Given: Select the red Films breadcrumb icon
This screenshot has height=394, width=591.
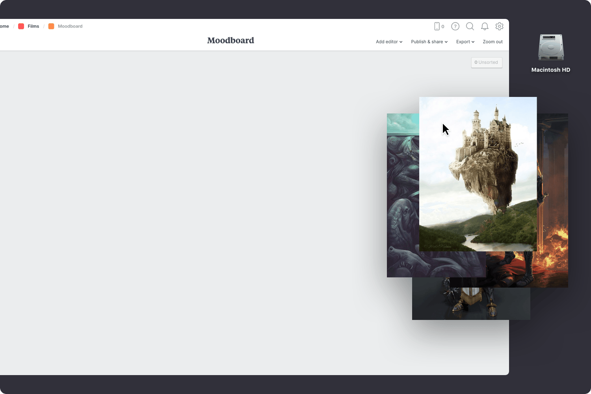Looking at the screenshot, I should pos(21,26).
